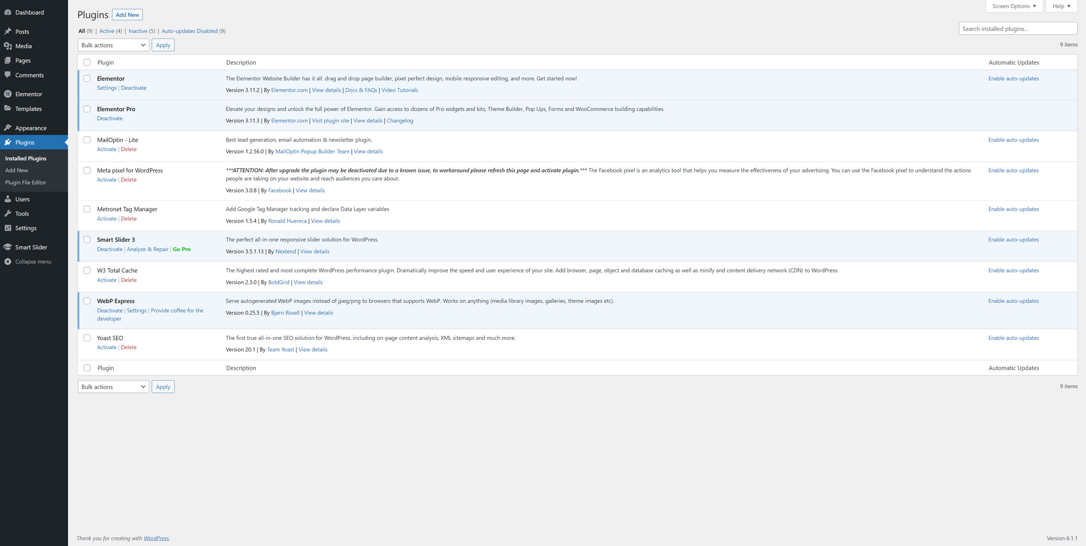Check the Elementor plugin checkbox
The height and width of the screenshot is (546, 1086).
tap(87, 78)
